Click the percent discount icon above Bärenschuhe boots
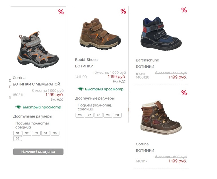Image resolution: width=217 pixels, height=179 pixels. (x=184, y=10)
